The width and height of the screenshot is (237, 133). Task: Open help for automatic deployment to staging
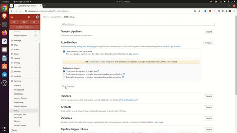tap(123, 77)
